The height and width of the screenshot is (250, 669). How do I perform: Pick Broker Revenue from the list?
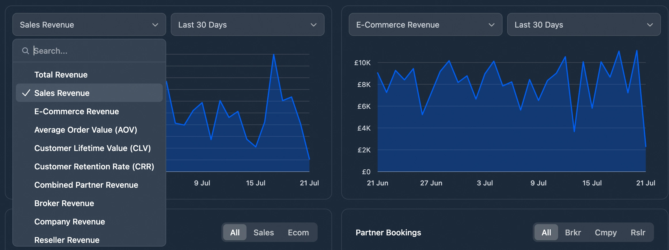point(64,203)
